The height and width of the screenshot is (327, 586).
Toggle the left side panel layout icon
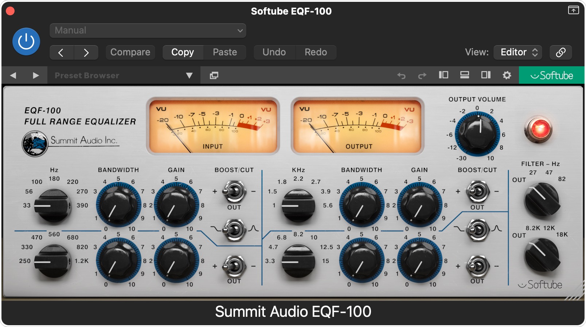click(444, 75)
